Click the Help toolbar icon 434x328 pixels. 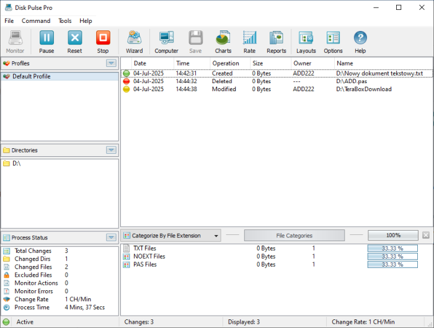click(x=360, y=38)
